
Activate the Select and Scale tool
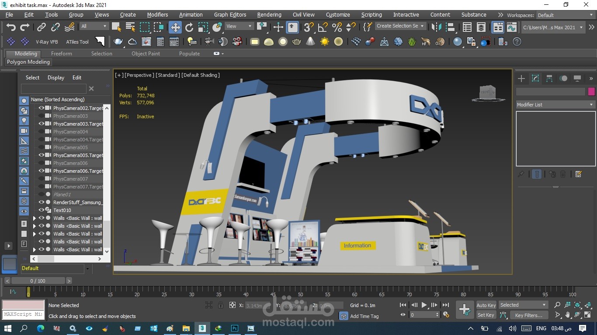pyautogui.click(x=203, y=27)
